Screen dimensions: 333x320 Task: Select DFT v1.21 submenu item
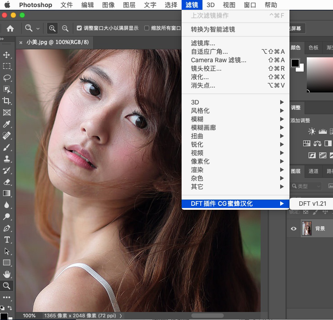coord(312,204)
